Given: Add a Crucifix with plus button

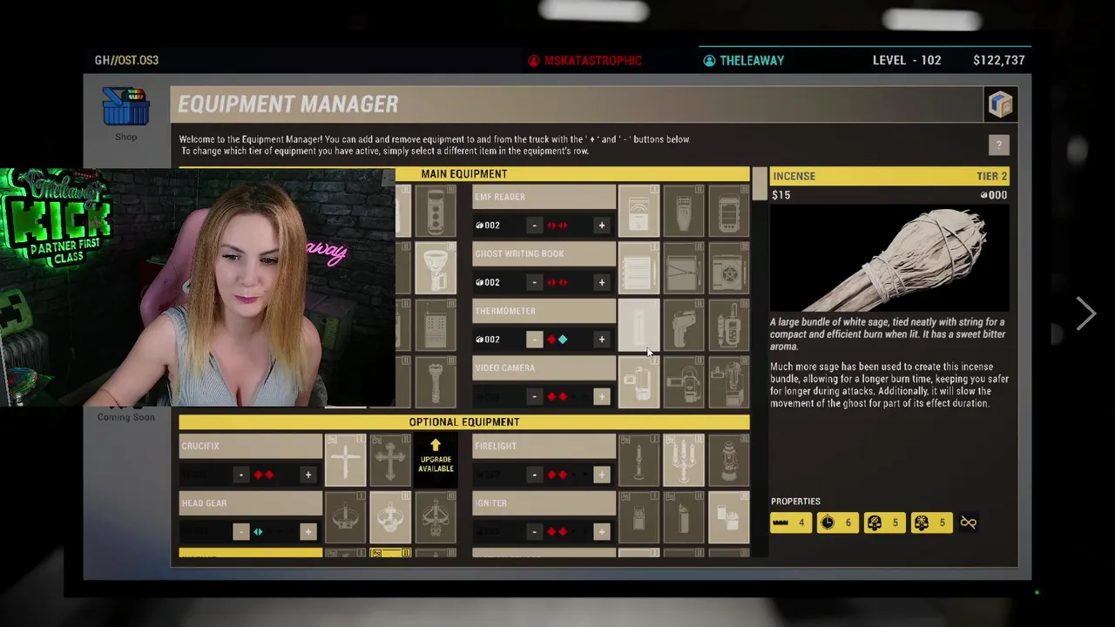Looking at the screenshot, I should 307,475.
